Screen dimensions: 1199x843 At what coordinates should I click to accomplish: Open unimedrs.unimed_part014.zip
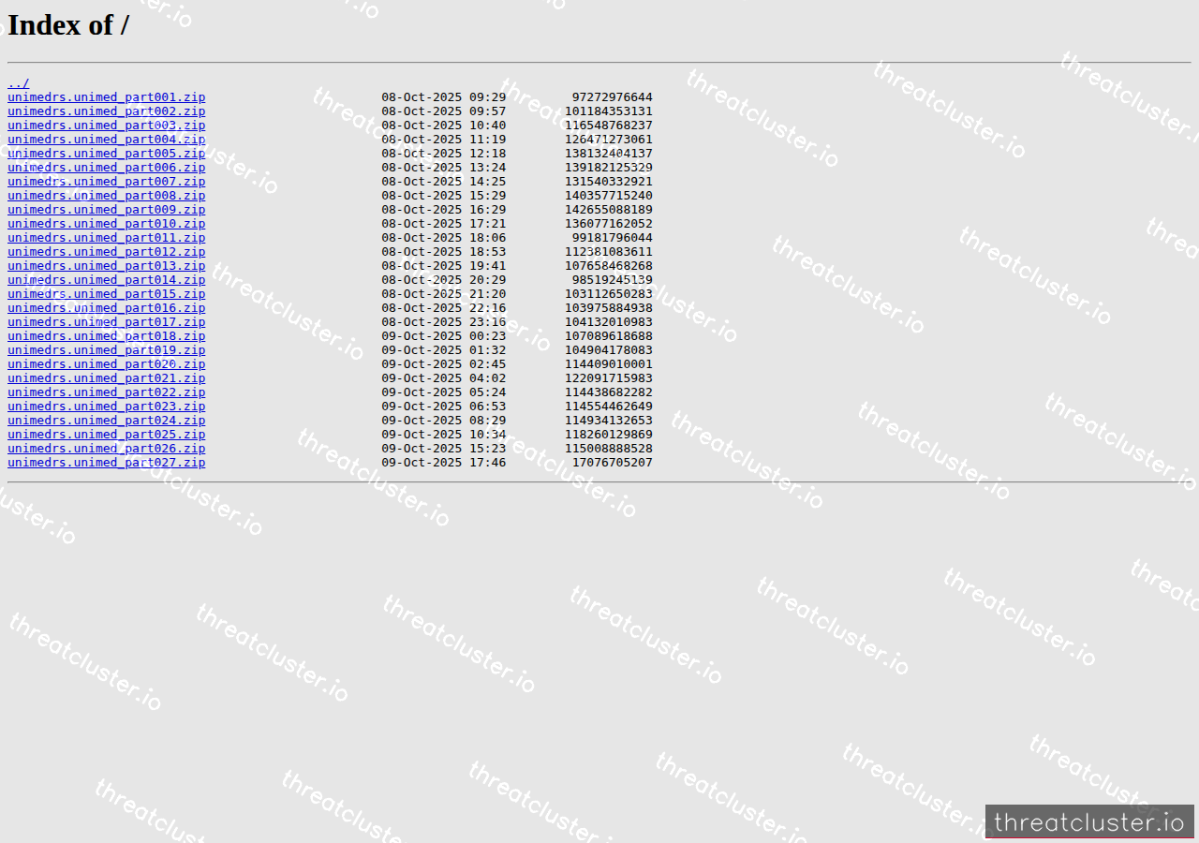tap(107, 280)
